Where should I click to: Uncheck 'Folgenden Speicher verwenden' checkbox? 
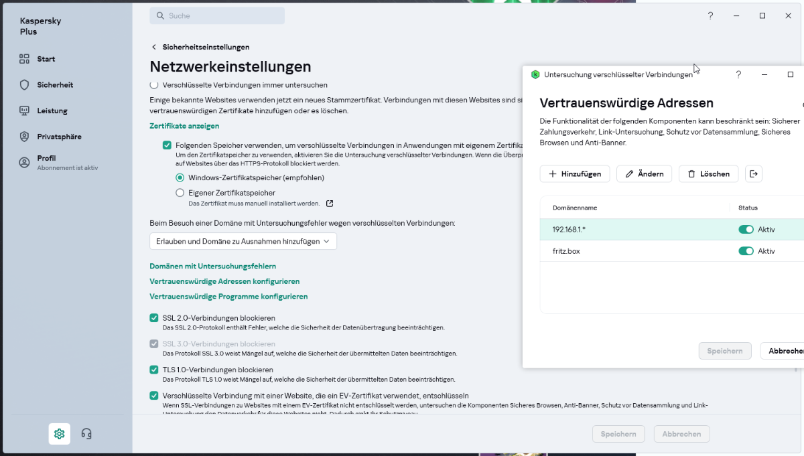pyautogui.click(x=167, y=145)
